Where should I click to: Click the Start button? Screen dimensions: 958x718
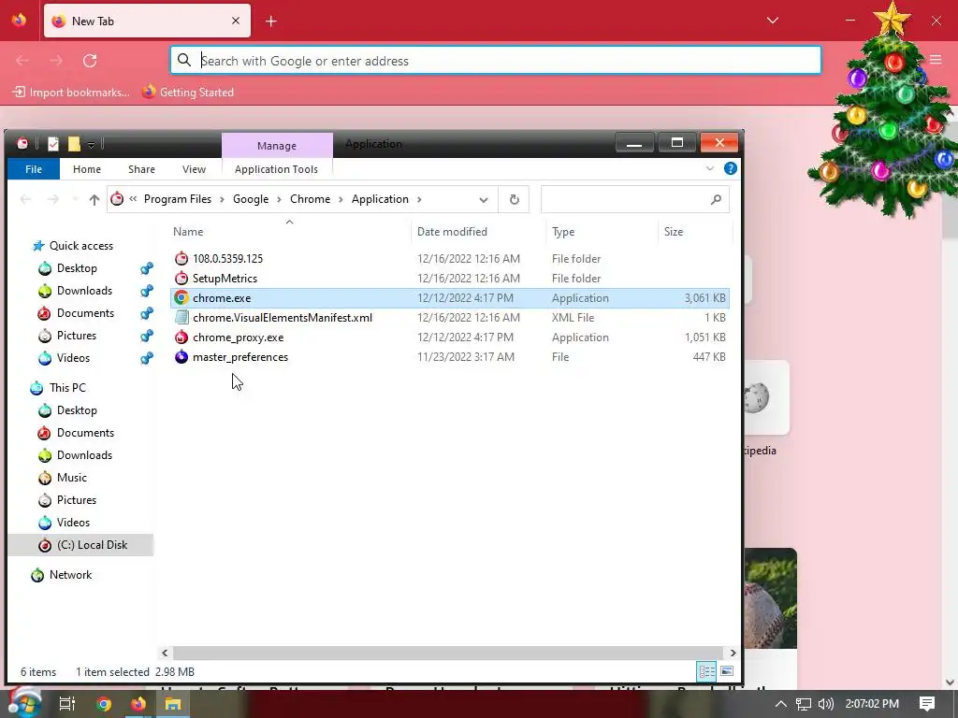[23, 703]
